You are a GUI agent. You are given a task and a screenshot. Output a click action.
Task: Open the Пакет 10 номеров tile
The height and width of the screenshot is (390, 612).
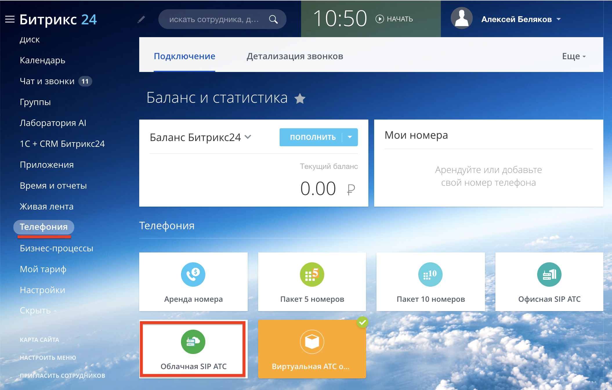[430, 281]
